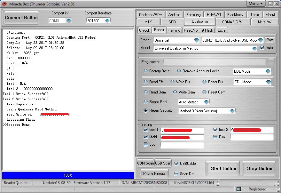Image resolution: width=281 pixels, height=193 pixels.
Task: Switch to the Android tab
Action: pyautogui.click(x=174, y=14)
